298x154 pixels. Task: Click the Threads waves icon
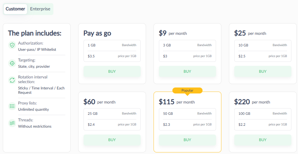coord(12,123)
